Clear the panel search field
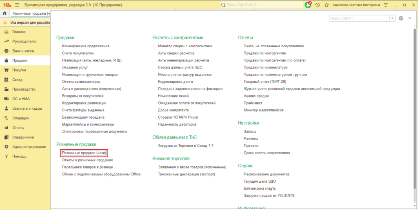This screenshot has height=210, width=418. pos(392,18)
